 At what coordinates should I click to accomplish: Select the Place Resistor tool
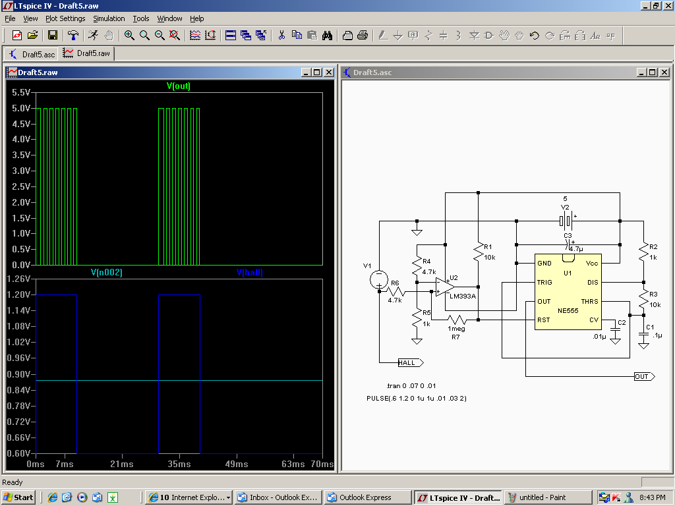(x=428, y=36)
